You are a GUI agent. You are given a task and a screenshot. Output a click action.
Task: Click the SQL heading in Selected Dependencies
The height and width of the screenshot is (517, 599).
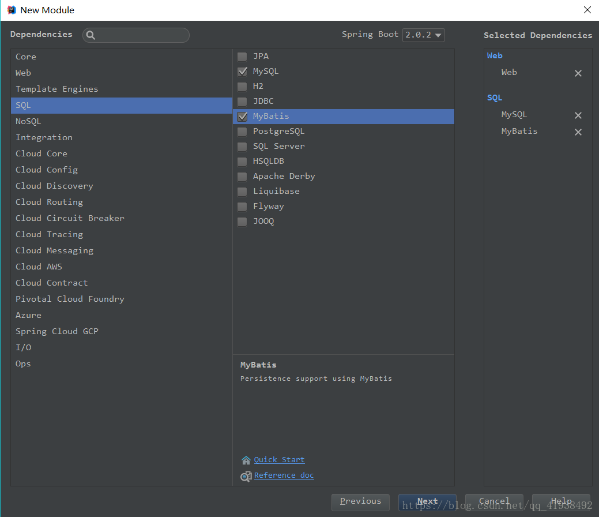click(x=494, y=98)
